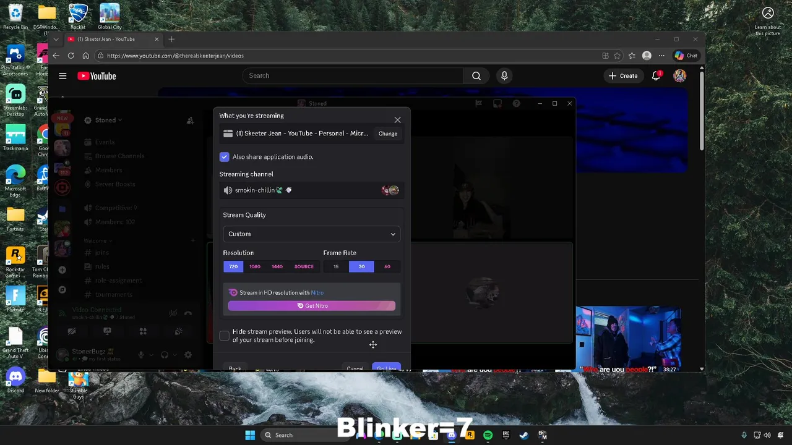Click the YouTube logo
Image resolution: width=792 pixels, height=445 pixels.
click(97, 76)
